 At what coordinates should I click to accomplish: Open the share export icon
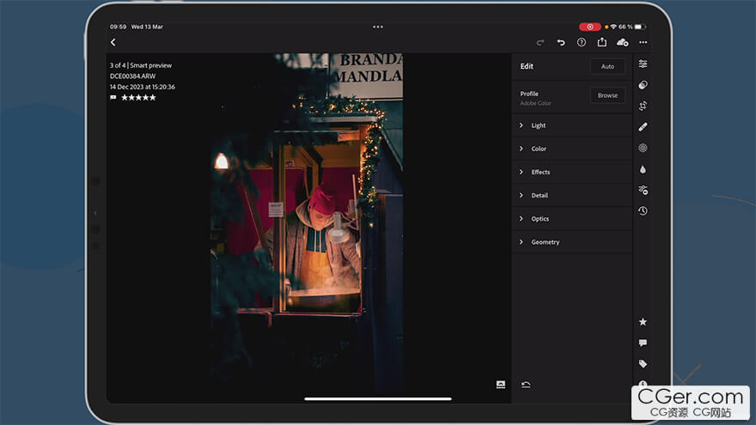pos(601,42)
